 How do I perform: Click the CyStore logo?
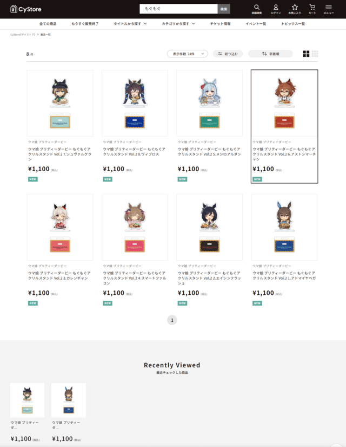(26, 9)
